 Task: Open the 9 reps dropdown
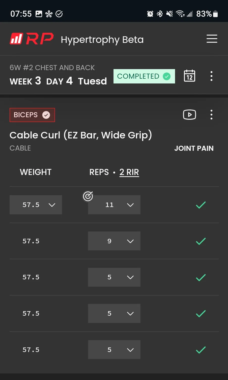click(x=114, y=241)
